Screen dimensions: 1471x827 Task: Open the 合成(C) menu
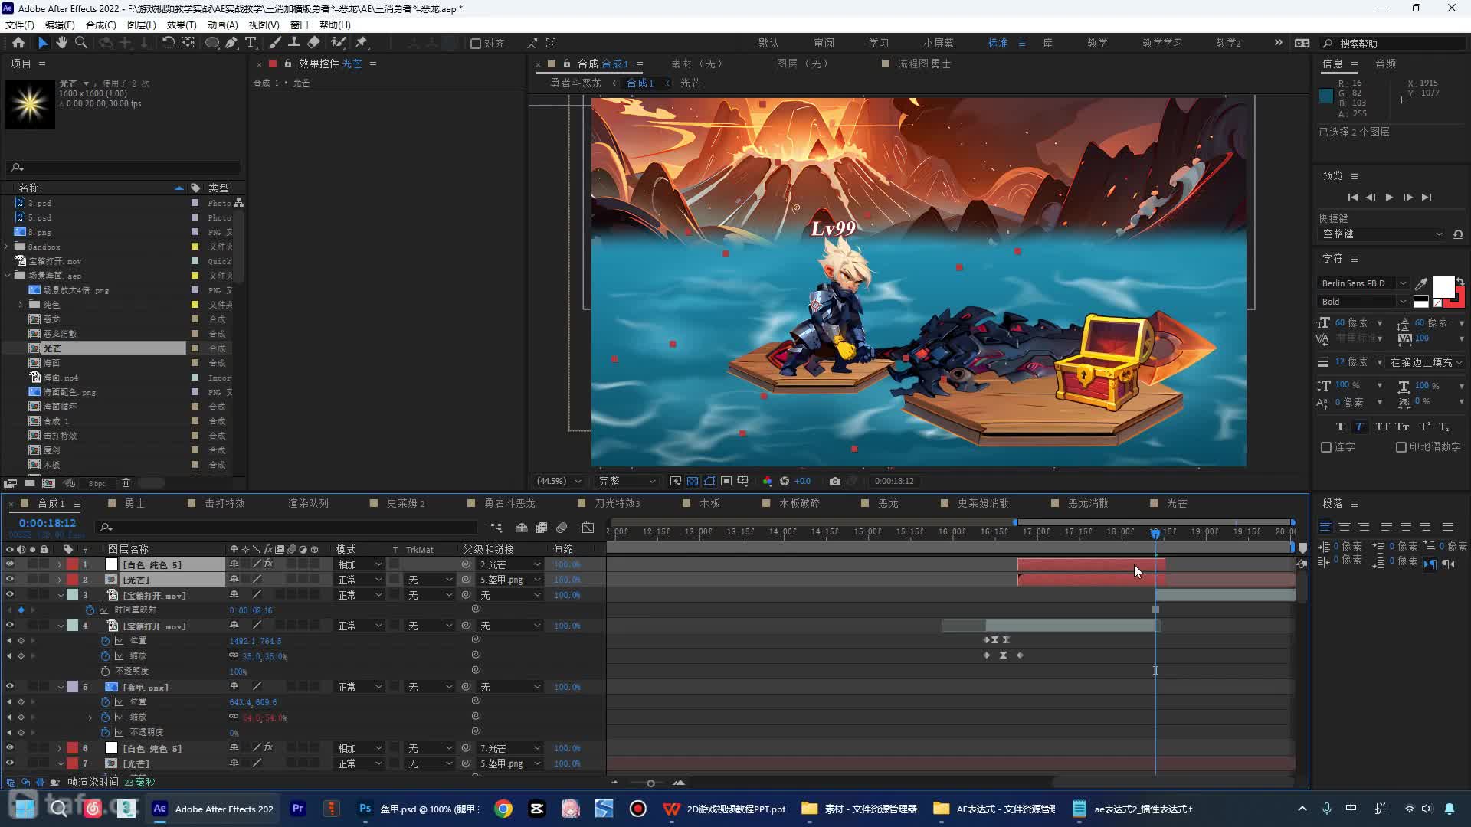100,25
